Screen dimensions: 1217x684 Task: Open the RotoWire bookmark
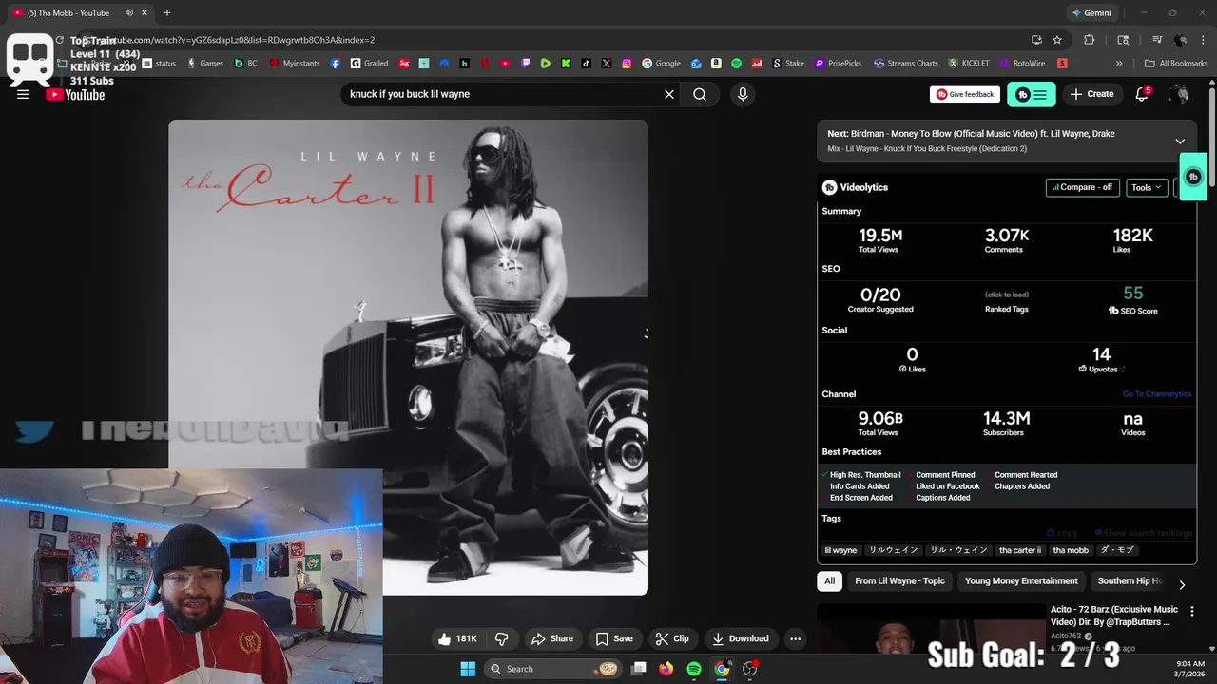1023,64
